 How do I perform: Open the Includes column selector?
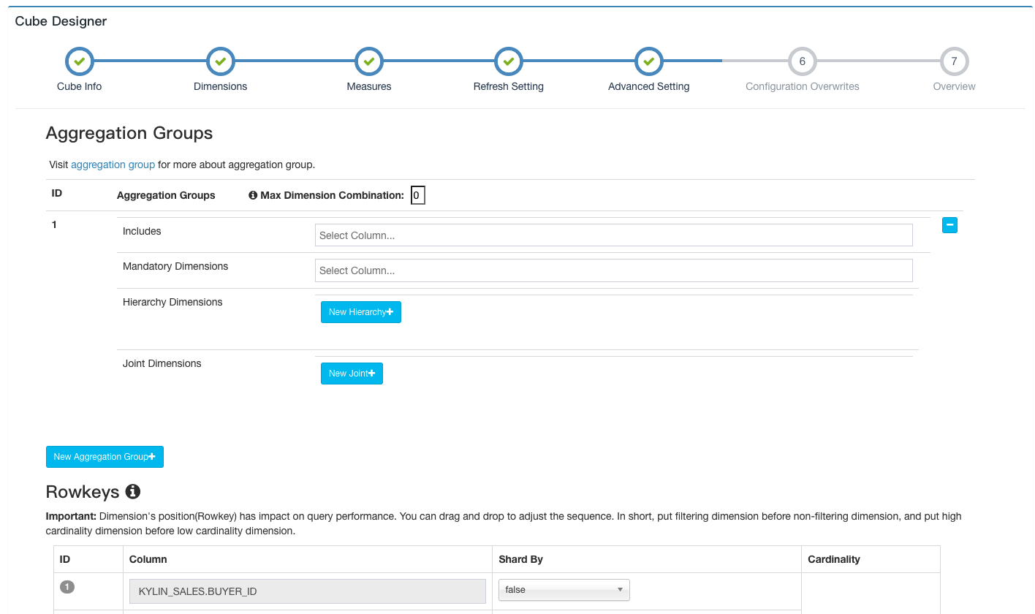[x=613, y=235]
